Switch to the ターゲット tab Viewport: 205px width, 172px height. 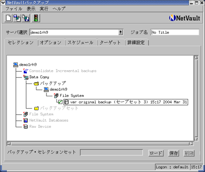click(x=110, y=42)
